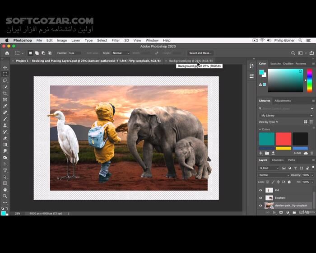Open the My Library dropdown
Viewport: 316px width, 253px height.
pos(286,116)
